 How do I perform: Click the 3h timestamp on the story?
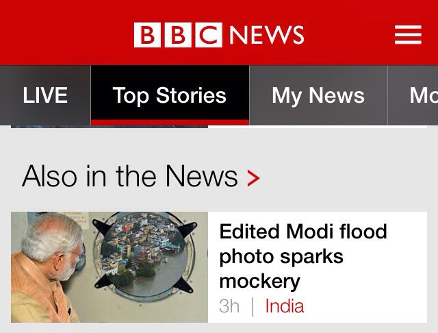pyautogui.click(x=229, y=306)
